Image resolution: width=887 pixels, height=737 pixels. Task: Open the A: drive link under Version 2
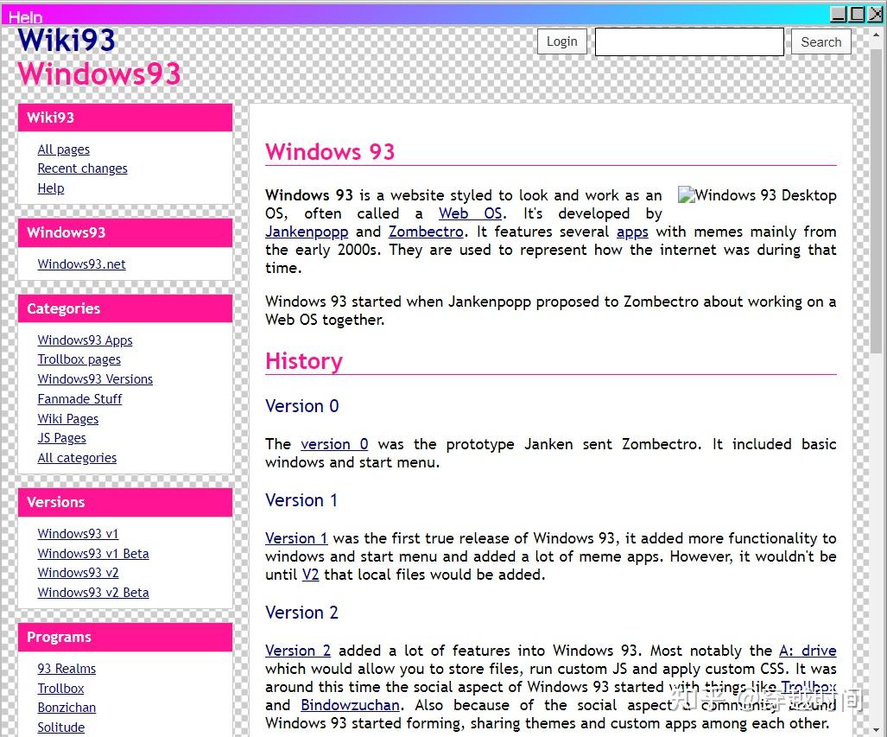pos(808,650)
